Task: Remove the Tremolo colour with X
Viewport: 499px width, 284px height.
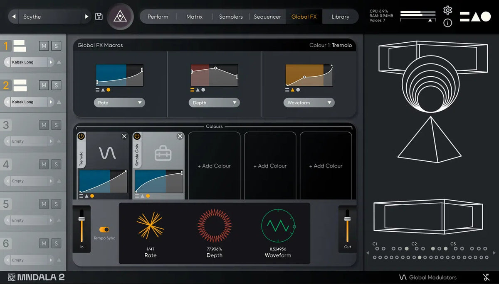Action: (x=124, y=136)
